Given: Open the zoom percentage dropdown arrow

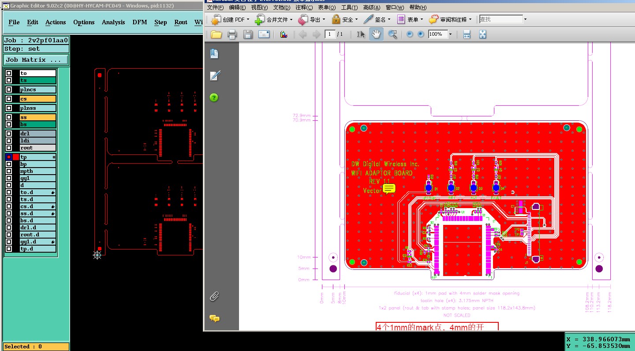Looking at the screenshot, I should (450, 34).
